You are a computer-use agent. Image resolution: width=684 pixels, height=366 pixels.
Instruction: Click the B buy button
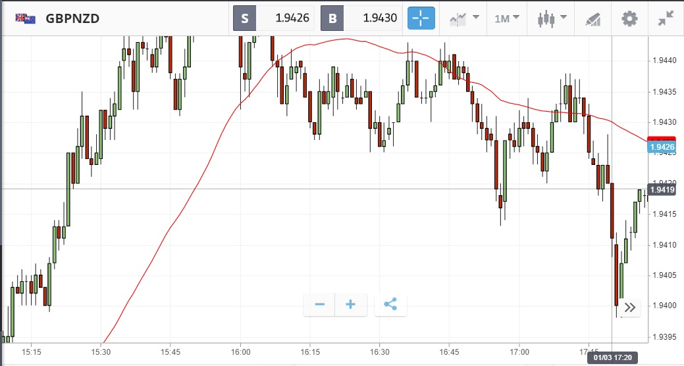pyautogui.click(x=332, y=18)
